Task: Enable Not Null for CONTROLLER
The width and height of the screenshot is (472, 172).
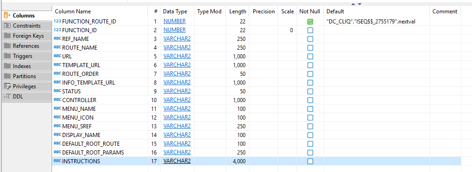Action: click(310, 100)
